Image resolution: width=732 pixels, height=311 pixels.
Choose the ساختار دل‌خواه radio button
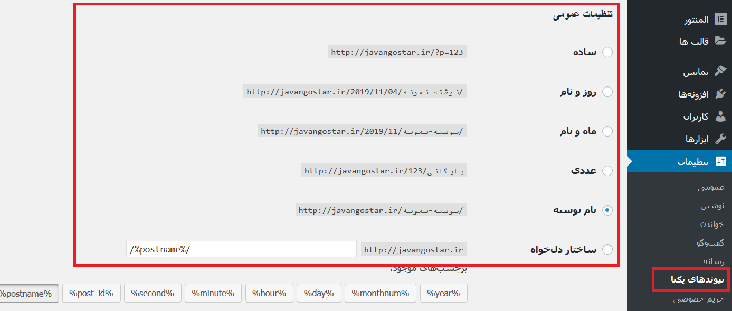(607, 249)
